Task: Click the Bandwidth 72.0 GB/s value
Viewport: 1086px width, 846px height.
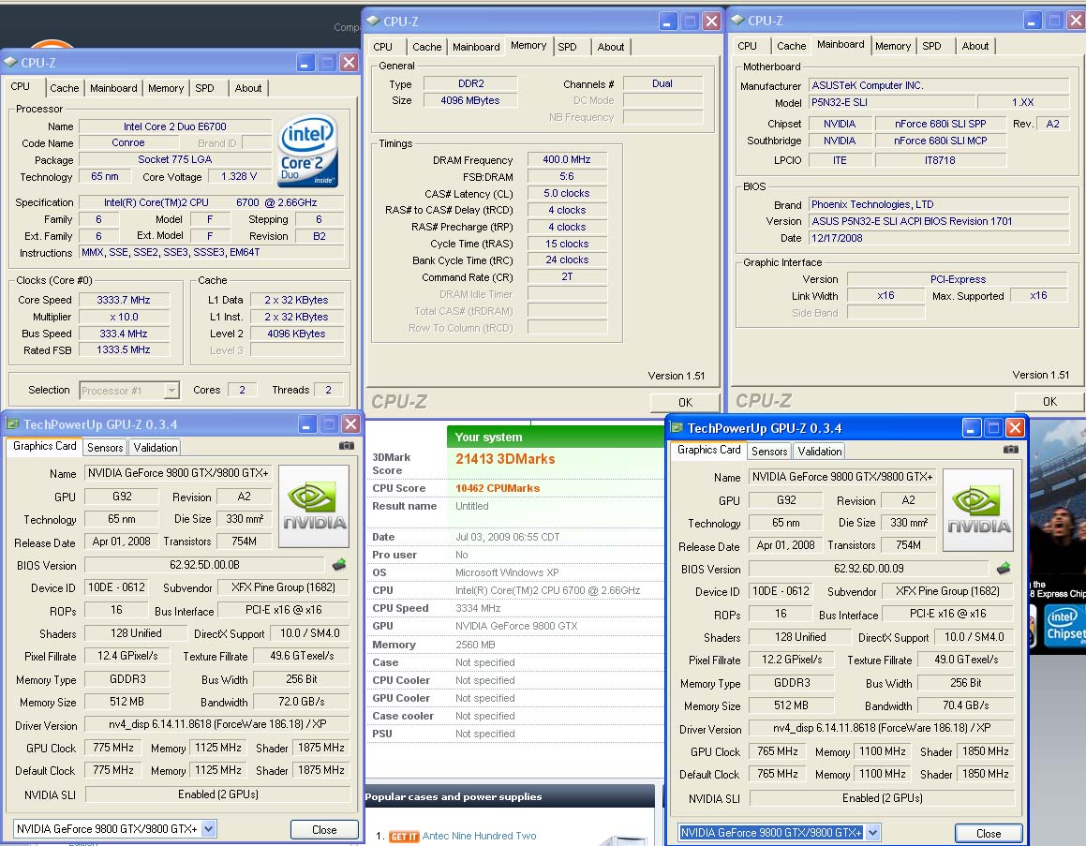Action: coord(302,702)
